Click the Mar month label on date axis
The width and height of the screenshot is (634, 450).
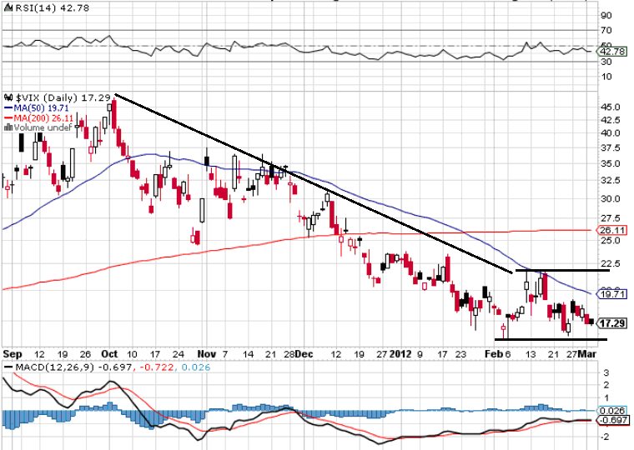(587, 354)
